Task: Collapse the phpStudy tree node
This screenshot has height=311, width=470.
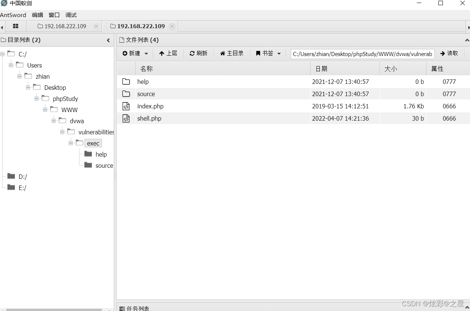Action: [x=36, y=99]
